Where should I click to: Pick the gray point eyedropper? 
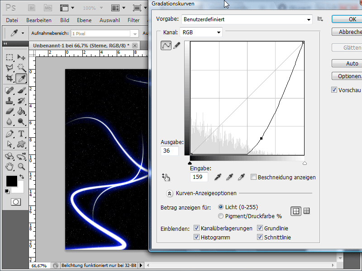click(x=229, y=177)
